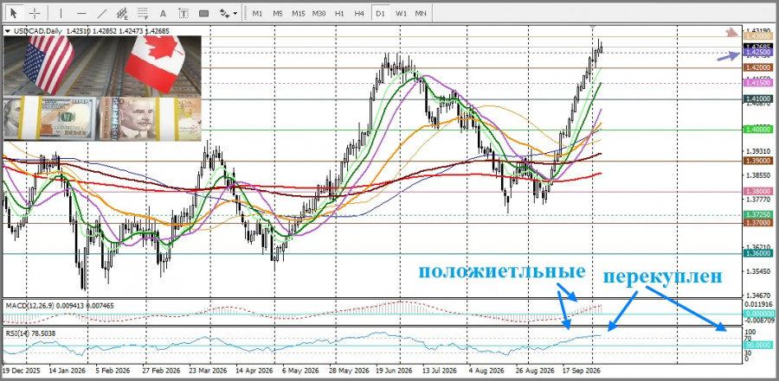
Task: Click the brown 1.42000 level tag
Action: coord(758,67)
